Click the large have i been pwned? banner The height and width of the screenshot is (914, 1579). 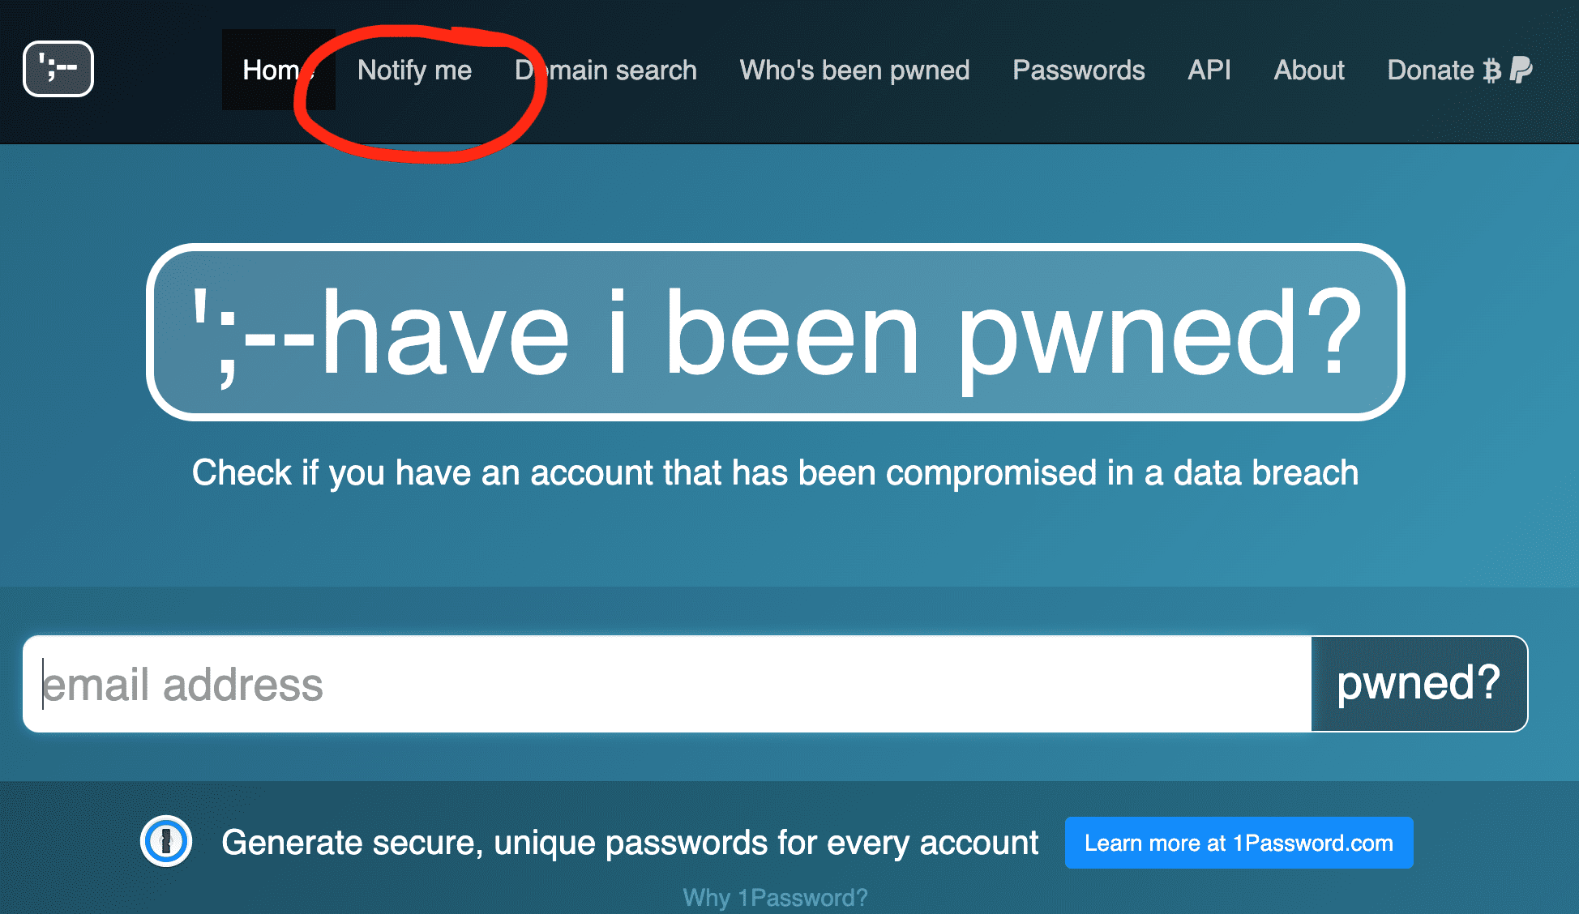coord(773,331)
